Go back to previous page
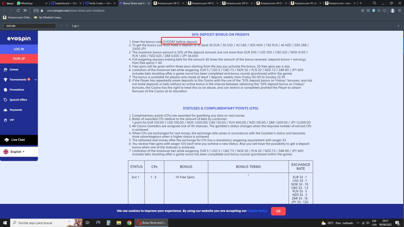 coord(4,10)
